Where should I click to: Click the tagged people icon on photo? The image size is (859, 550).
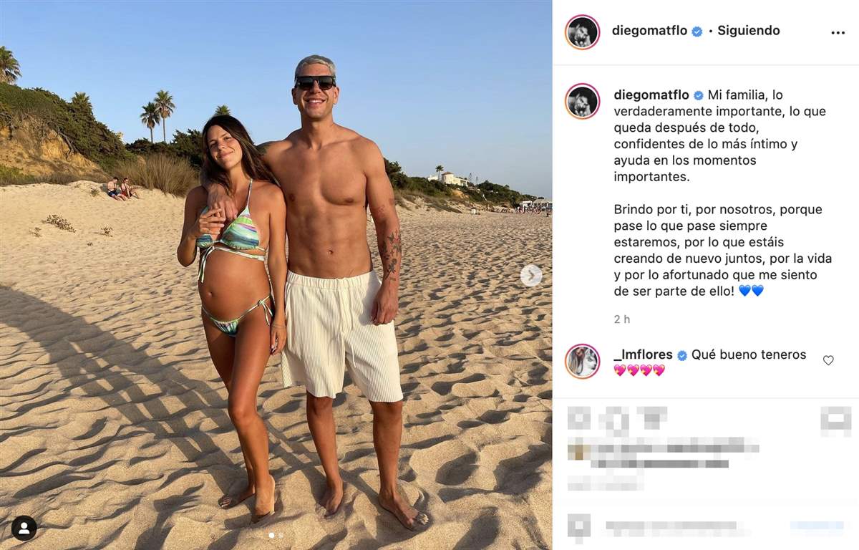click(x=24, y=528)
